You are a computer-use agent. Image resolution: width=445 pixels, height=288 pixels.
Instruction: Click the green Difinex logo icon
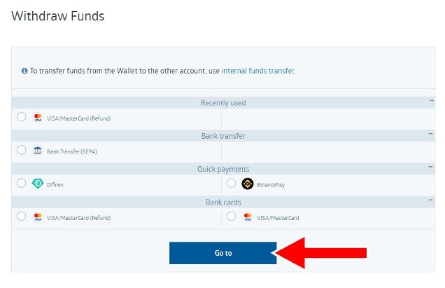(38, 184)
